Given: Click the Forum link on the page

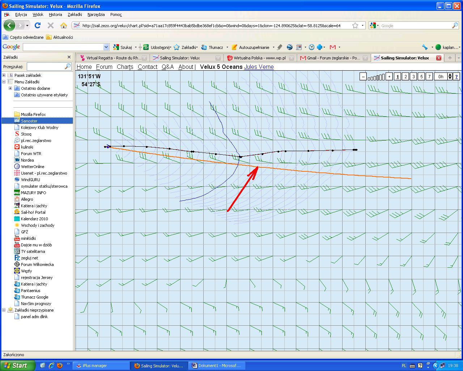Looking at the screenshot, I should [x=104, y=67].
